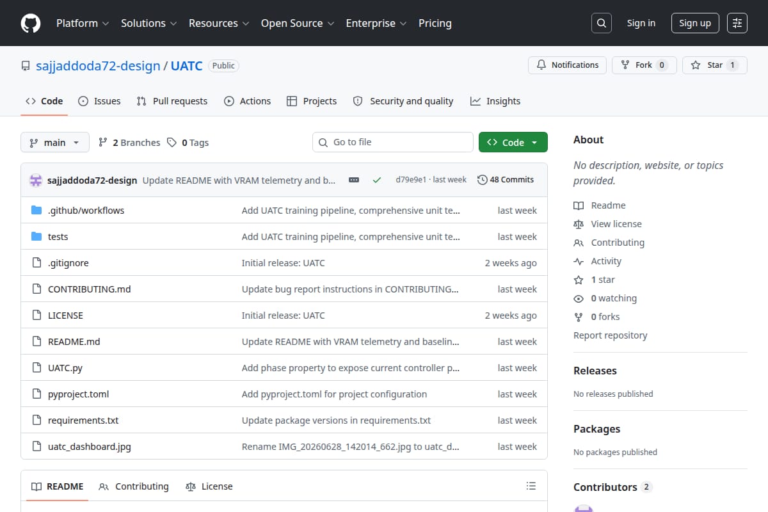The image size is (768, 512).
Task: Switch to the Contributing tab below files
Action: point(134,486)
